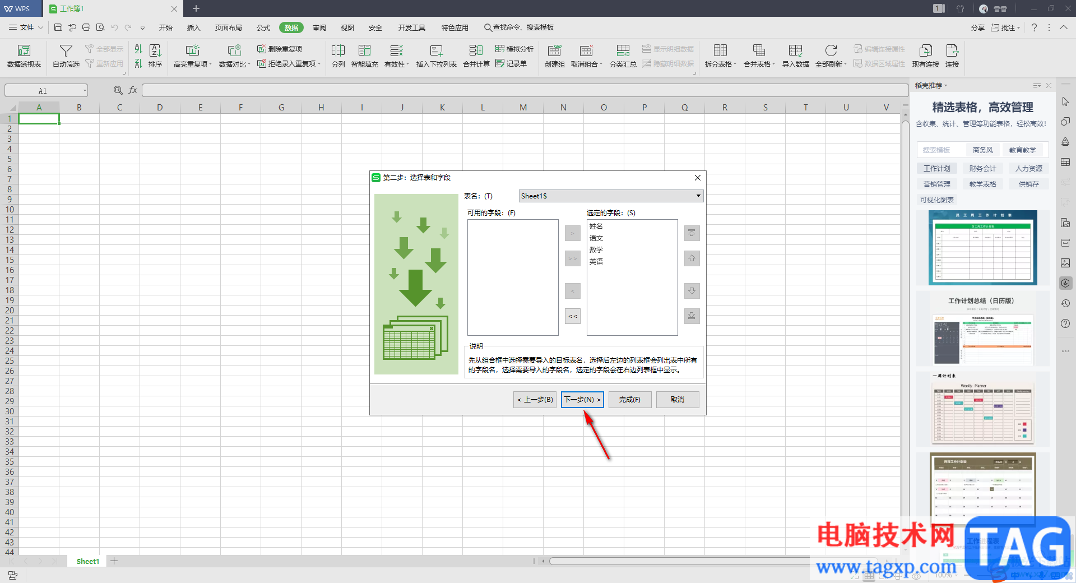Image resolution: width=1076 pixels, height=583 pixels.
Task: Select the Sheet1 worksheet tab
Action: pos(88,561)
